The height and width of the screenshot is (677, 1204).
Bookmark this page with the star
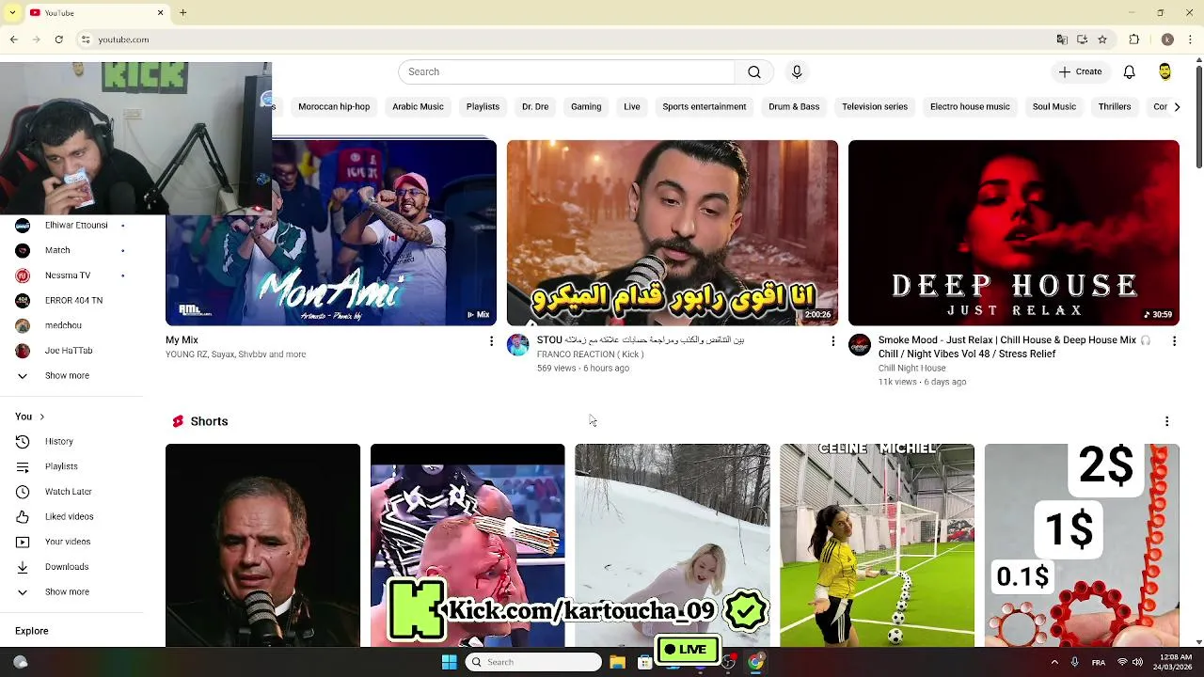1102,39
